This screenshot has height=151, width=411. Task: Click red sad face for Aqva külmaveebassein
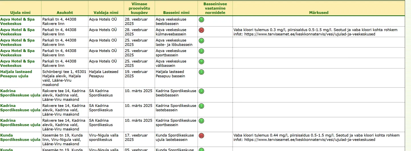click(x=201, y=30)
